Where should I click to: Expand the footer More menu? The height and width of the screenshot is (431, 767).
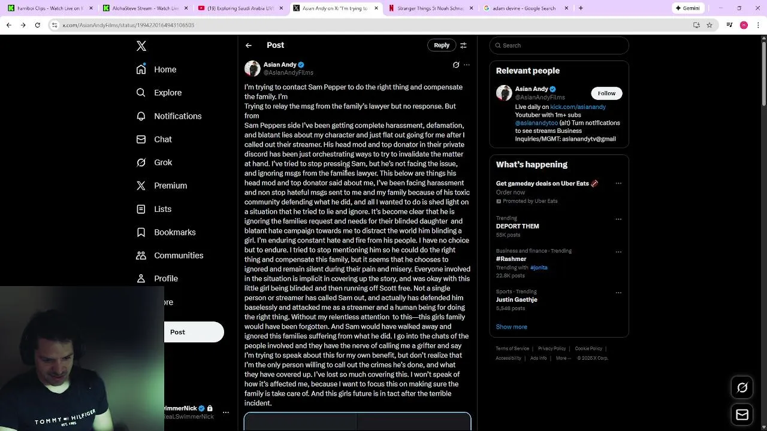[563, 358]
